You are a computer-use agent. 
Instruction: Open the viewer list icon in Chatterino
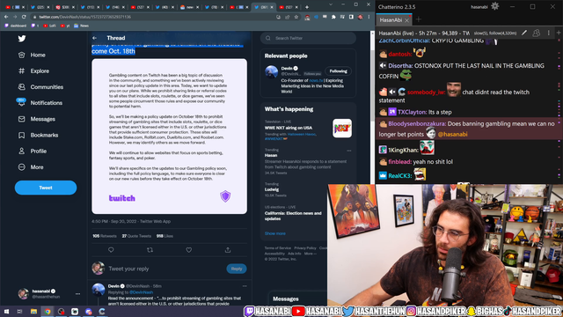(536, 33)
